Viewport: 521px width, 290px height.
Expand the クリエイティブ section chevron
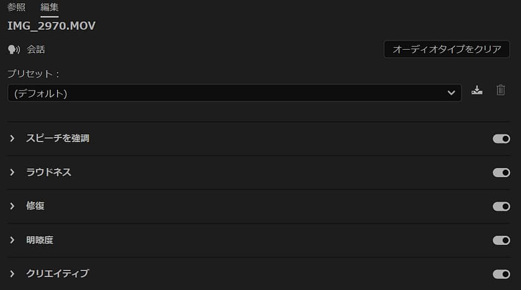click(x=12, y=273)
